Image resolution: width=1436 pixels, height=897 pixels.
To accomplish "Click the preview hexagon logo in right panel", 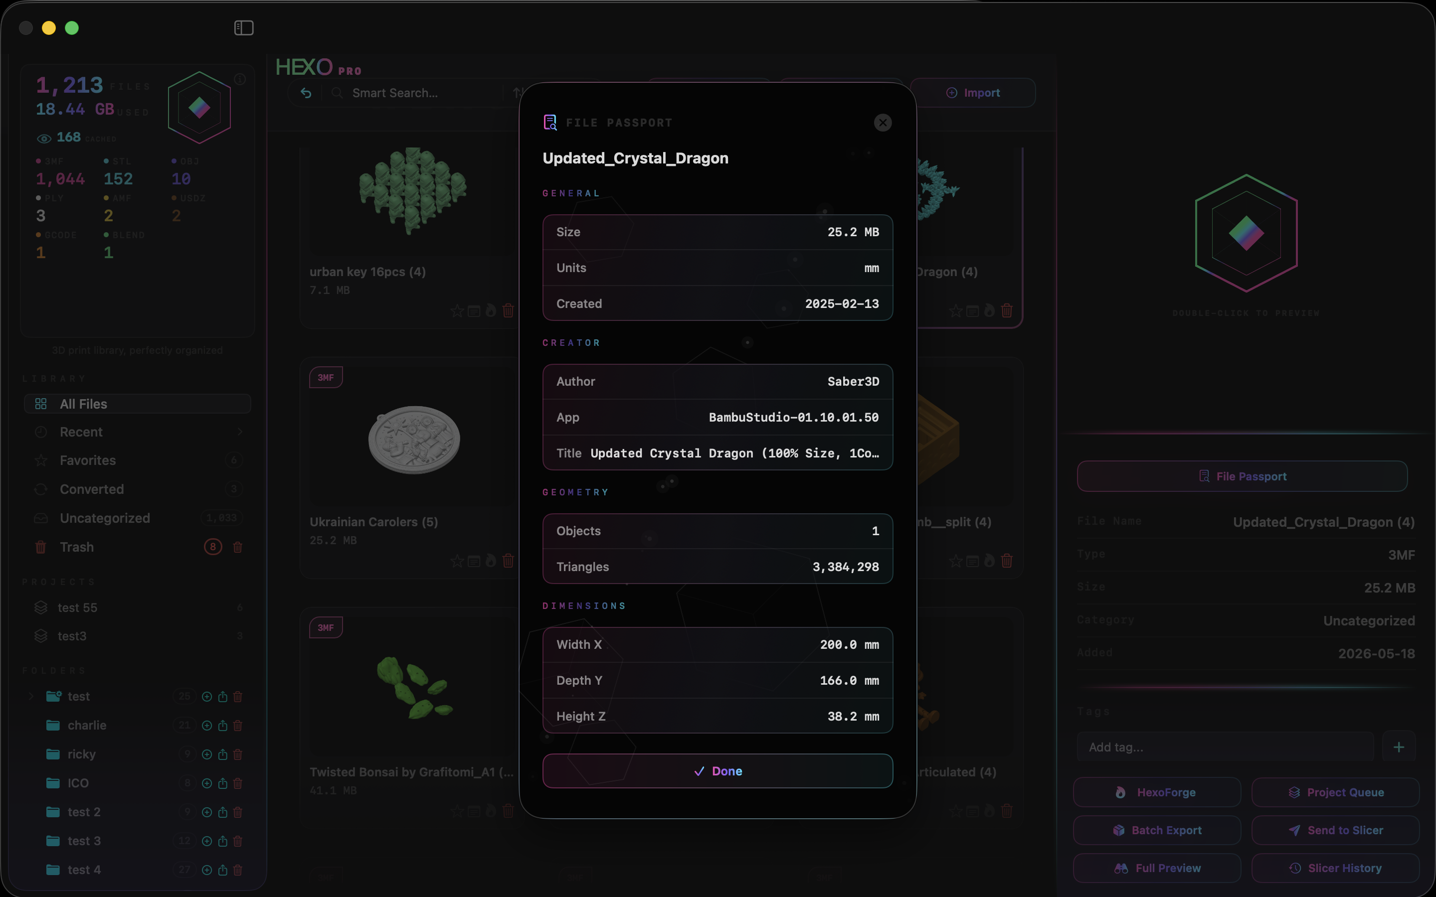I will [x=1246, y=233].
